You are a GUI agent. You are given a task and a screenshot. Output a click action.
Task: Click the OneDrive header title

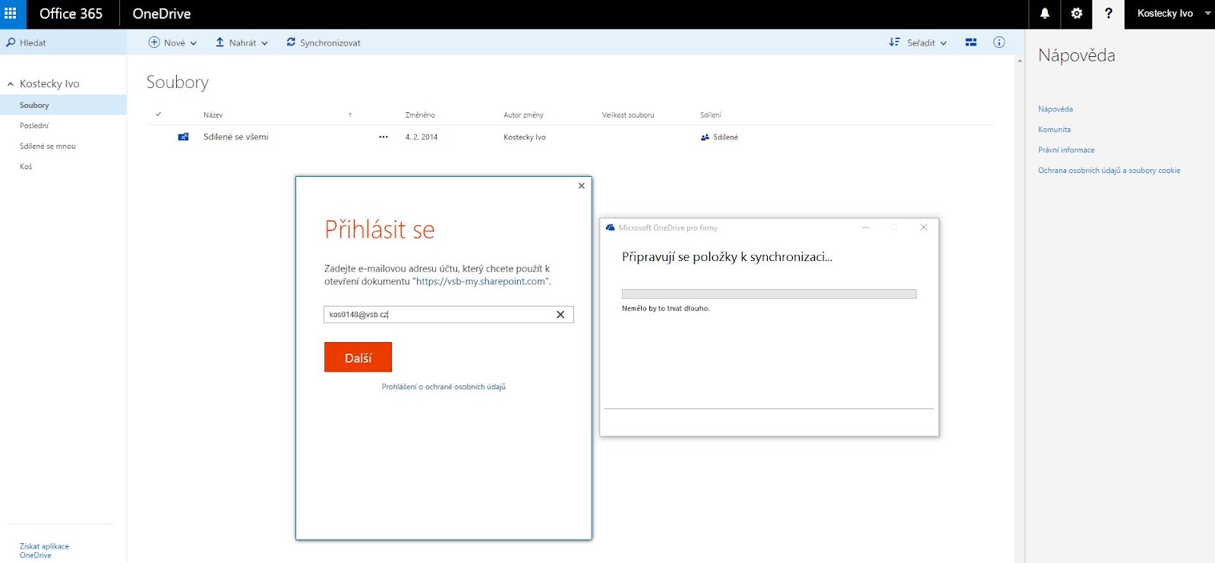tap(162, 14)
